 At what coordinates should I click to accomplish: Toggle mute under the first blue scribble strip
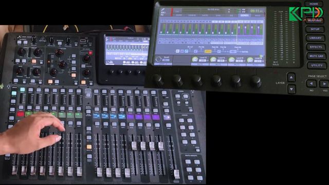click(x=97, y=124)
